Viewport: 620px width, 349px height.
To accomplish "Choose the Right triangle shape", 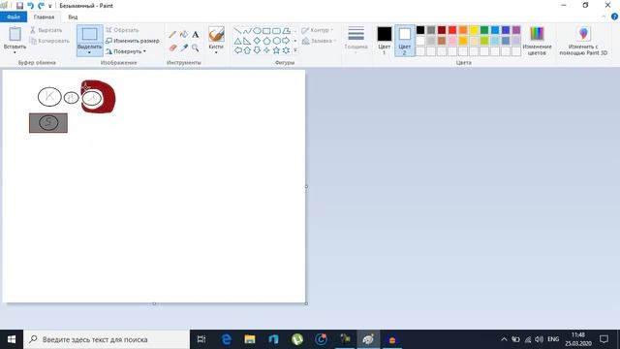I will (247, 41).
